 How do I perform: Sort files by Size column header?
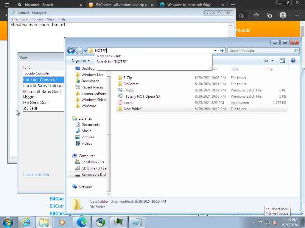pos(269,69)
